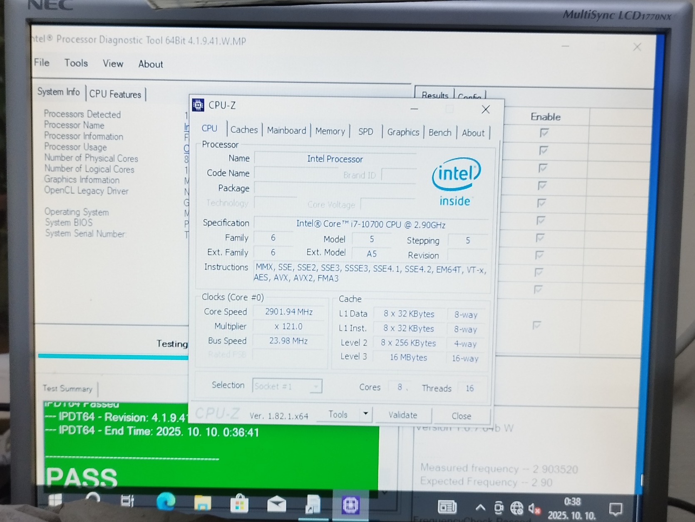Select the Test Summary tab
Screen dimensions: 695x522
click(x=67, y=388)
